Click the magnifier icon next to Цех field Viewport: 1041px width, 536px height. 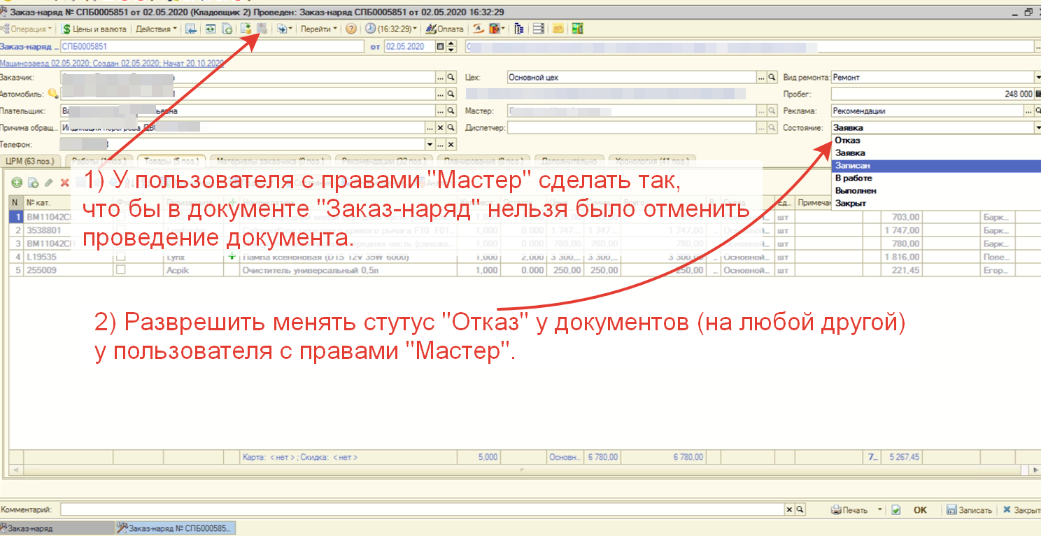pos(772,78)
